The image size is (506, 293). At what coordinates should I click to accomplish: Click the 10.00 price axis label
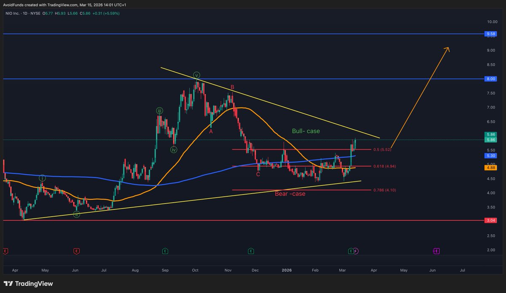click(x=491, y=22)
